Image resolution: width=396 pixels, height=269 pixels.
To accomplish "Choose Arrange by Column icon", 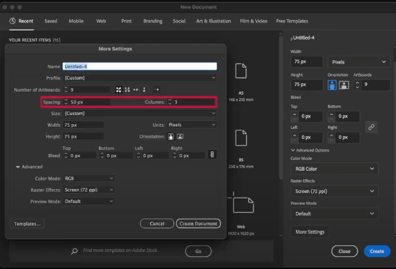I will click(x=144, y=90).
